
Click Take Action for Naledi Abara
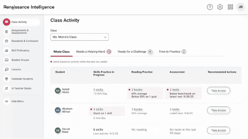[x=218, y=90]
